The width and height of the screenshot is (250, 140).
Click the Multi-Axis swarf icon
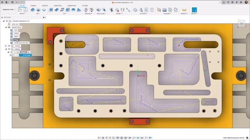(98, 10)
